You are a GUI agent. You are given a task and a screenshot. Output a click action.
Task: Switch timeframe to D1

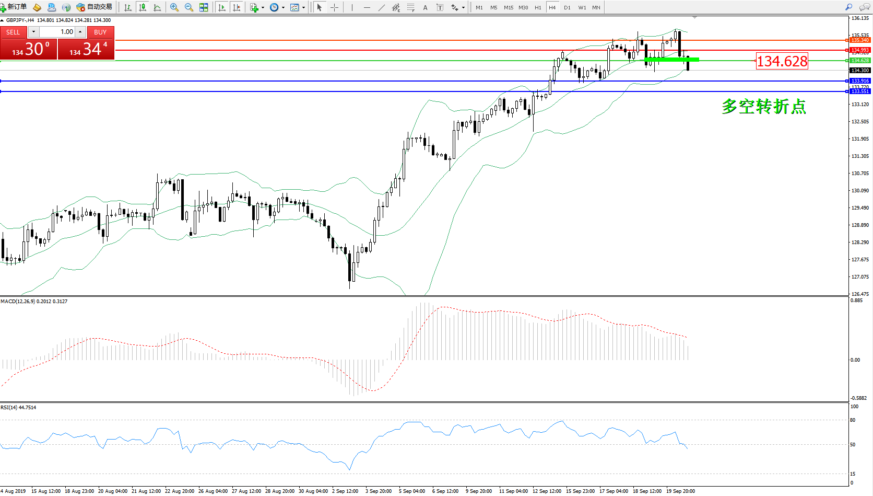click(x=567, y=7)
